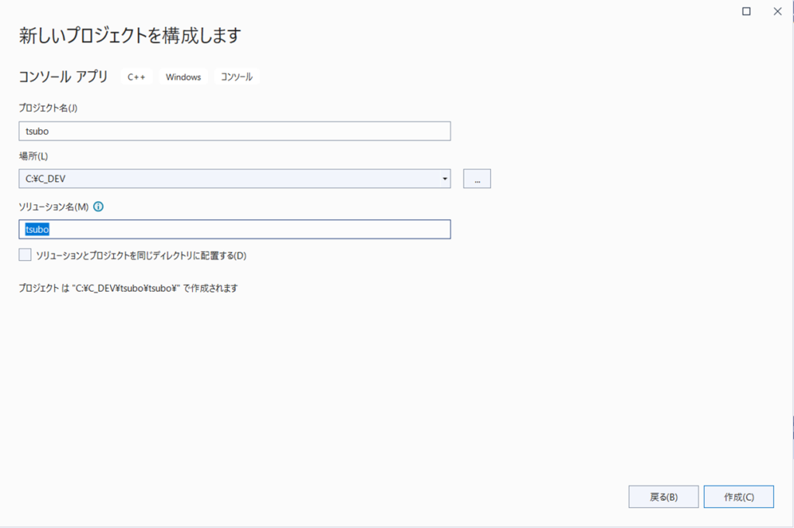Click the Windows platform tag

183,77
